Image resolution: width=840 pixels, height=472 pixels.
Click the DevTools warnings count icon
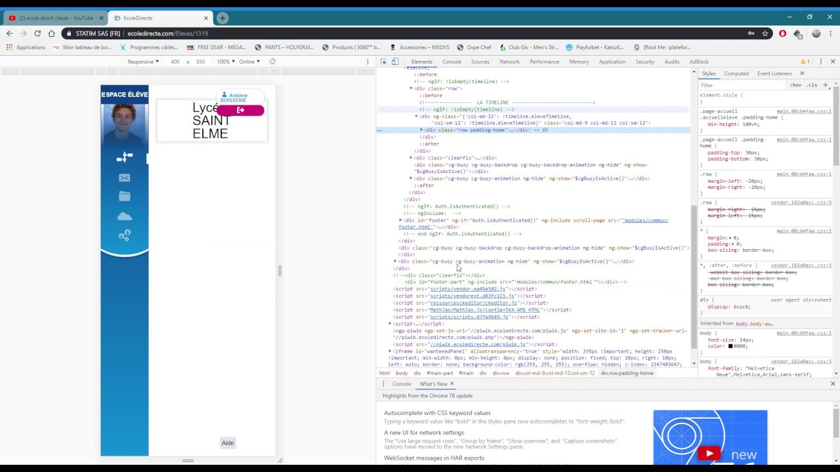click(x=805, y=62)
